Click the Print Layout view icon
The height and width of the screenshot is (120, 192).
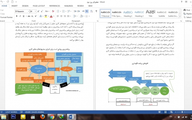point(165,112)
